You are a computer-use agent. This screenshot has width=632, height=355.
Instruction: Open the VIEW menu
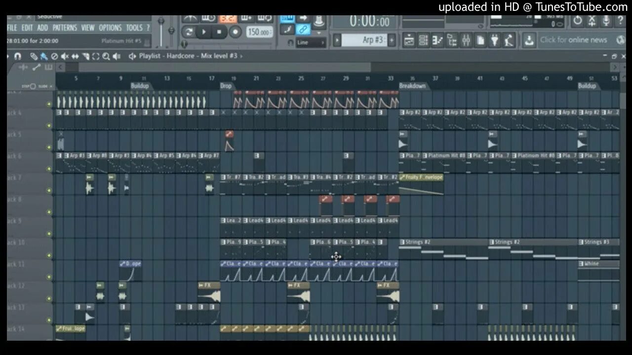pyautogui.click(x=88, y=28)
